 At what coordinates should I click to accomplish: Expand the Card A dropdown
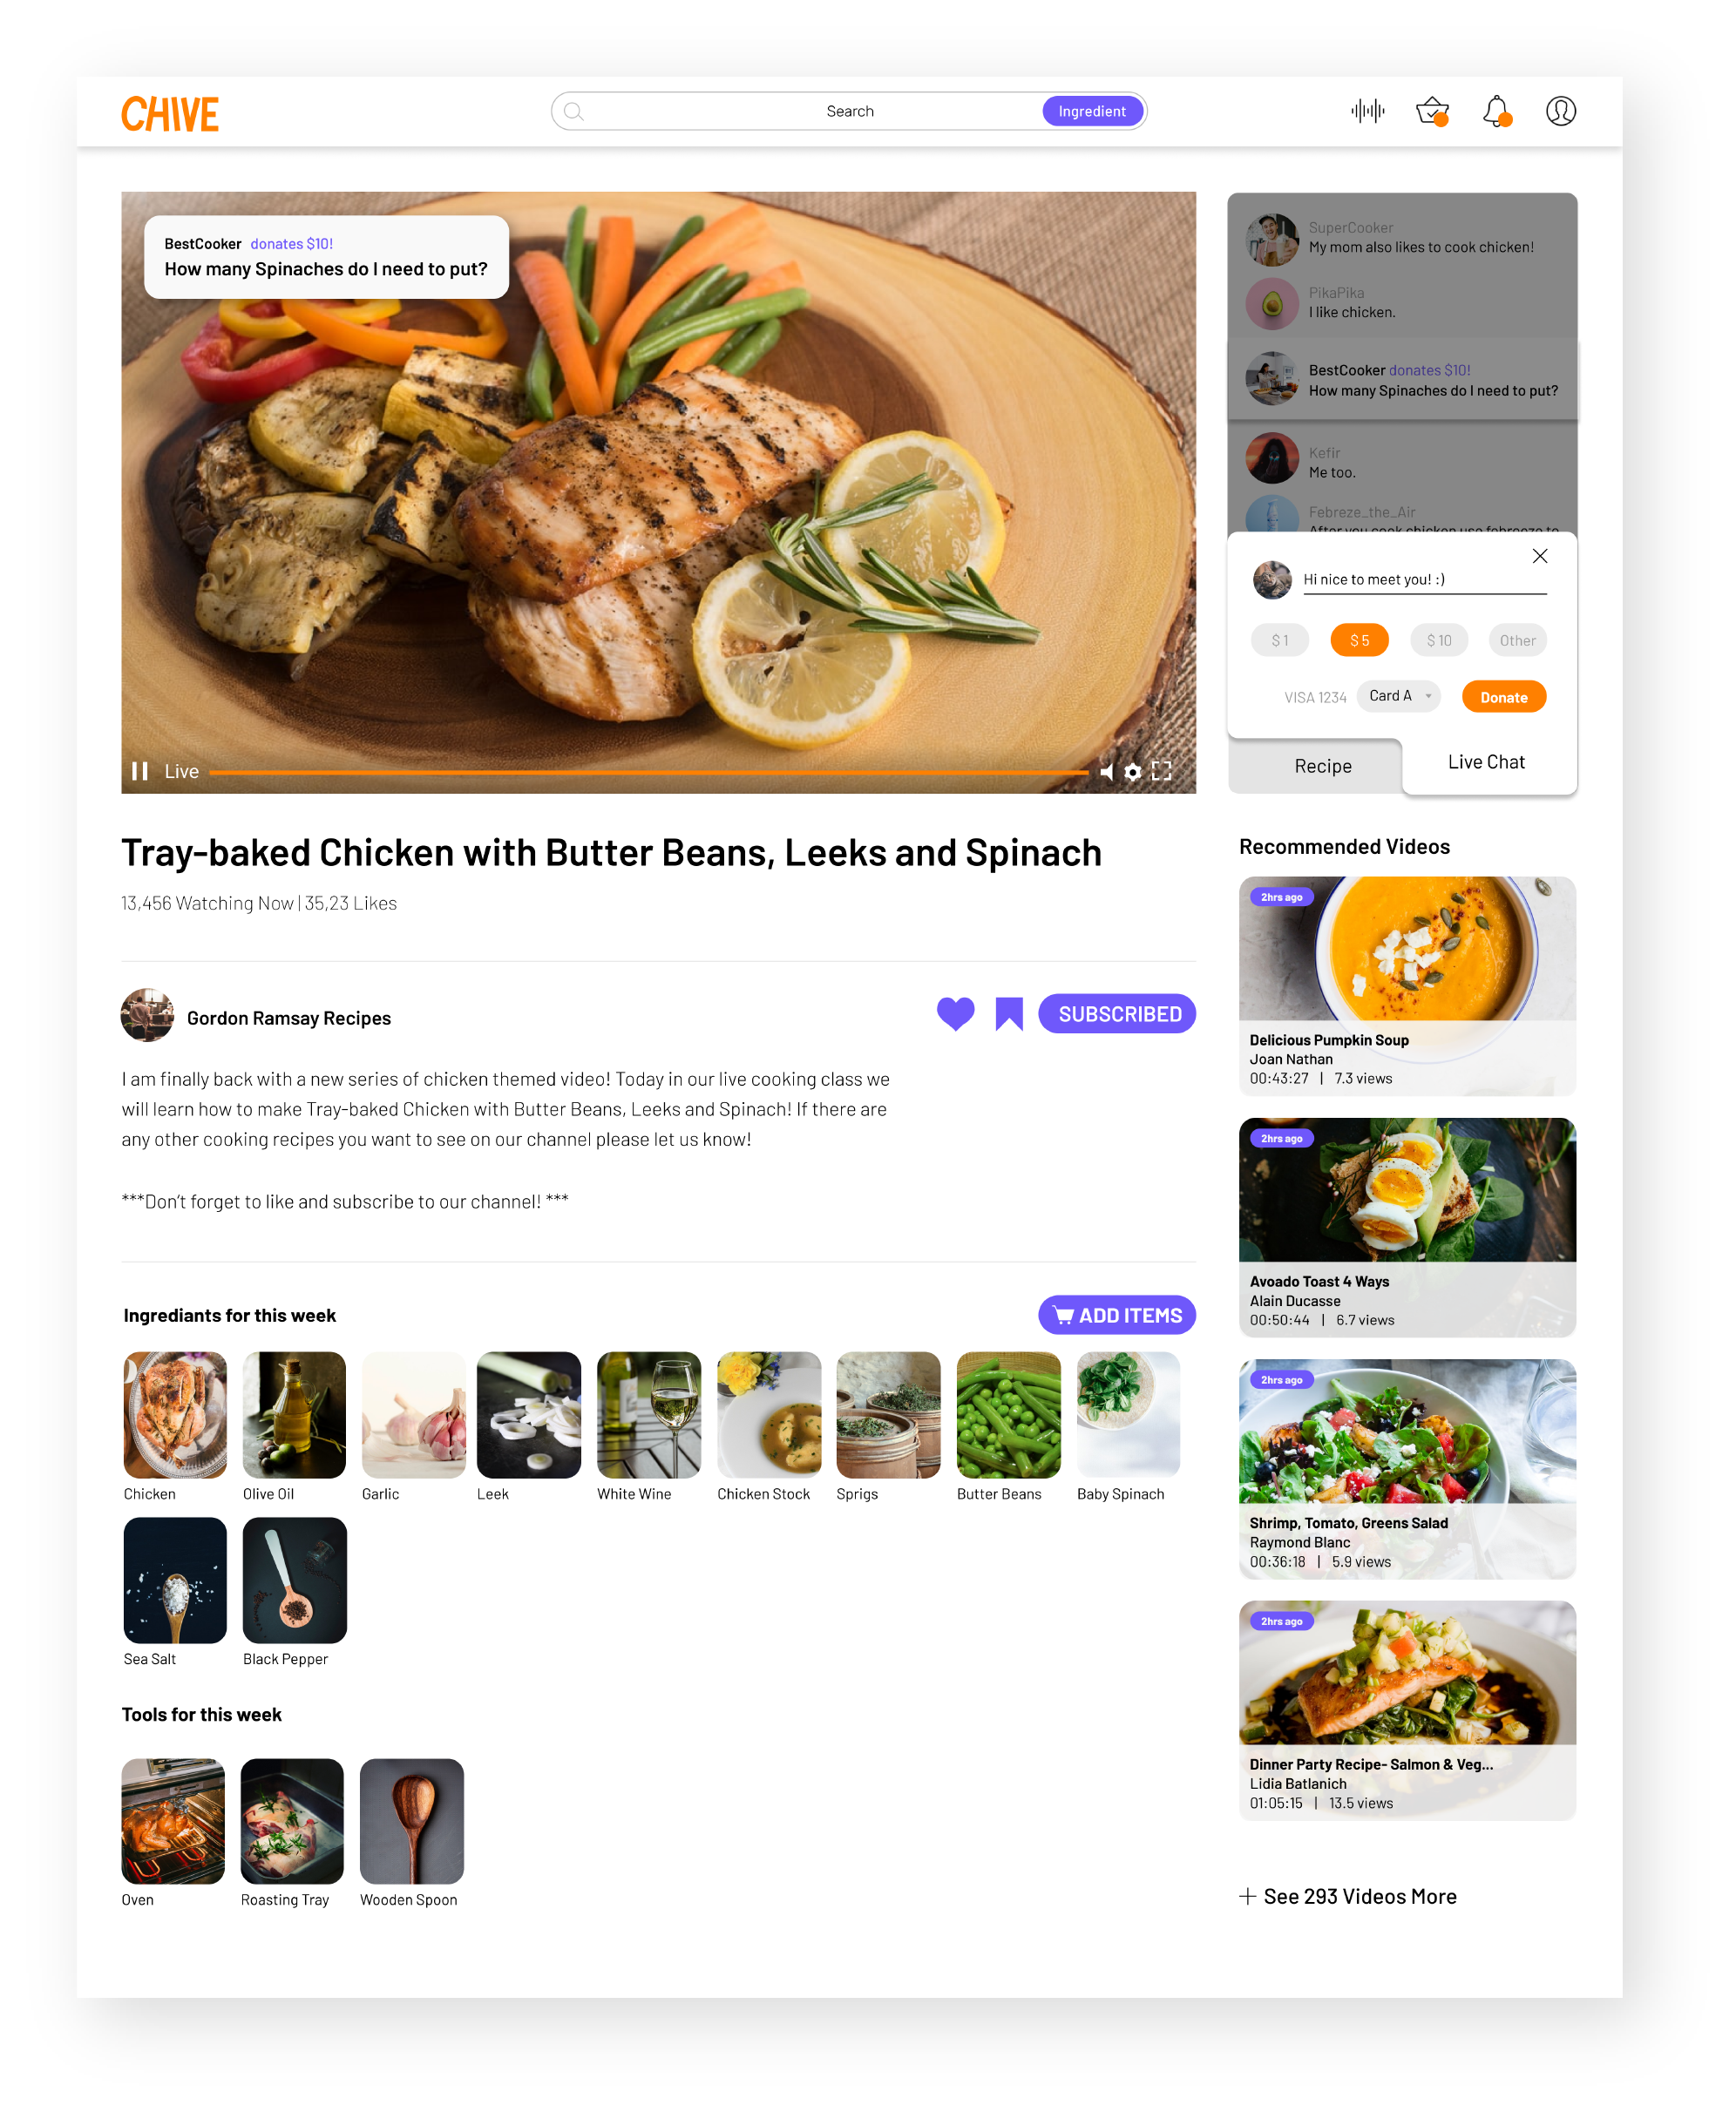point(1398,695)
